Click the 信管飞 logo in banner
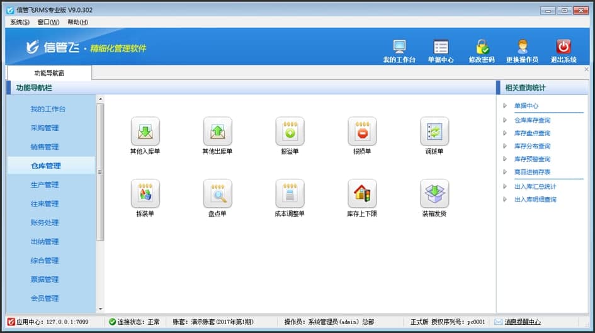Image resolution: width=595 pixels, height=333 pixels. point(53,47)
